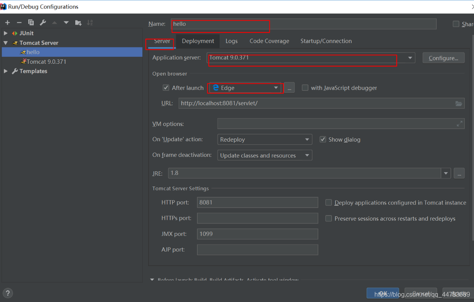Open the On frame deactivation dropdown

265,155
